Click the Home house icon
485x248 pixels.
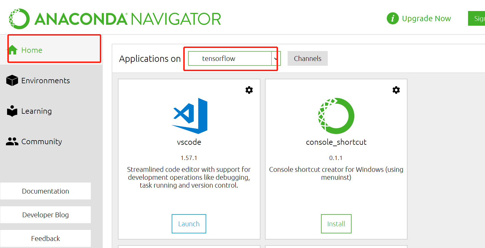point(12,50)
